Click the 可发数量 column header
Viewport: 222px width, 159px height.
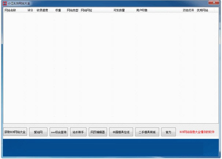(x=119, y=10)
